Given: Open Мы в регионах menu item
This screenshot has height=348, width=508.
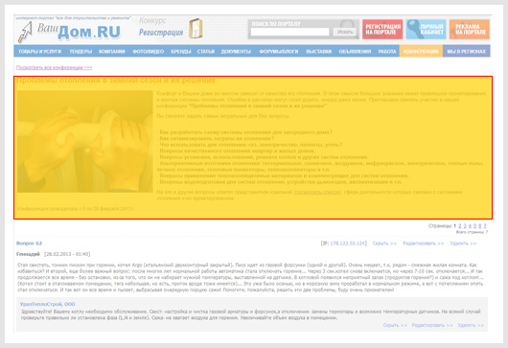Looking at the screenshot, I should (466, 51).
